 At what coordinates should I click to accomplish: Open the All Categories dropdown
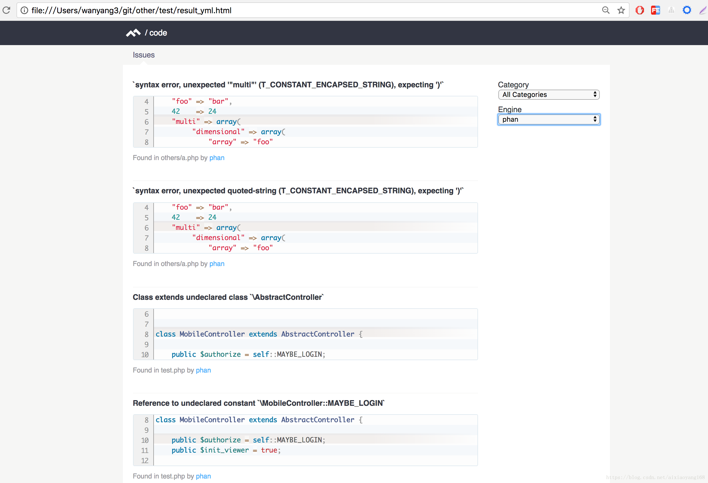coord(549,95)
